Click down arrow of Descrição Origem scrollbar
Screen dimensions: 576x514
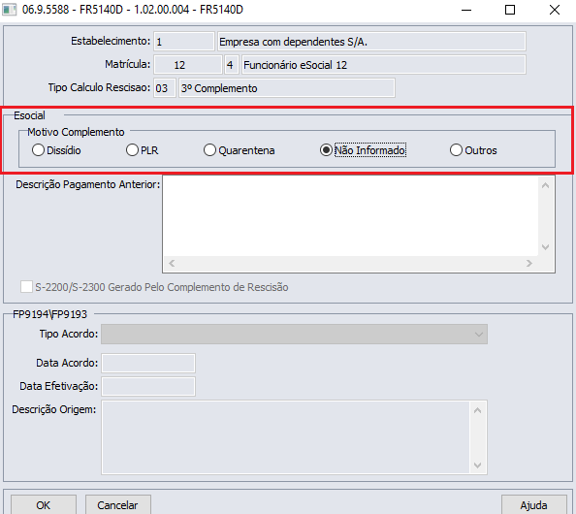point(477,466)
